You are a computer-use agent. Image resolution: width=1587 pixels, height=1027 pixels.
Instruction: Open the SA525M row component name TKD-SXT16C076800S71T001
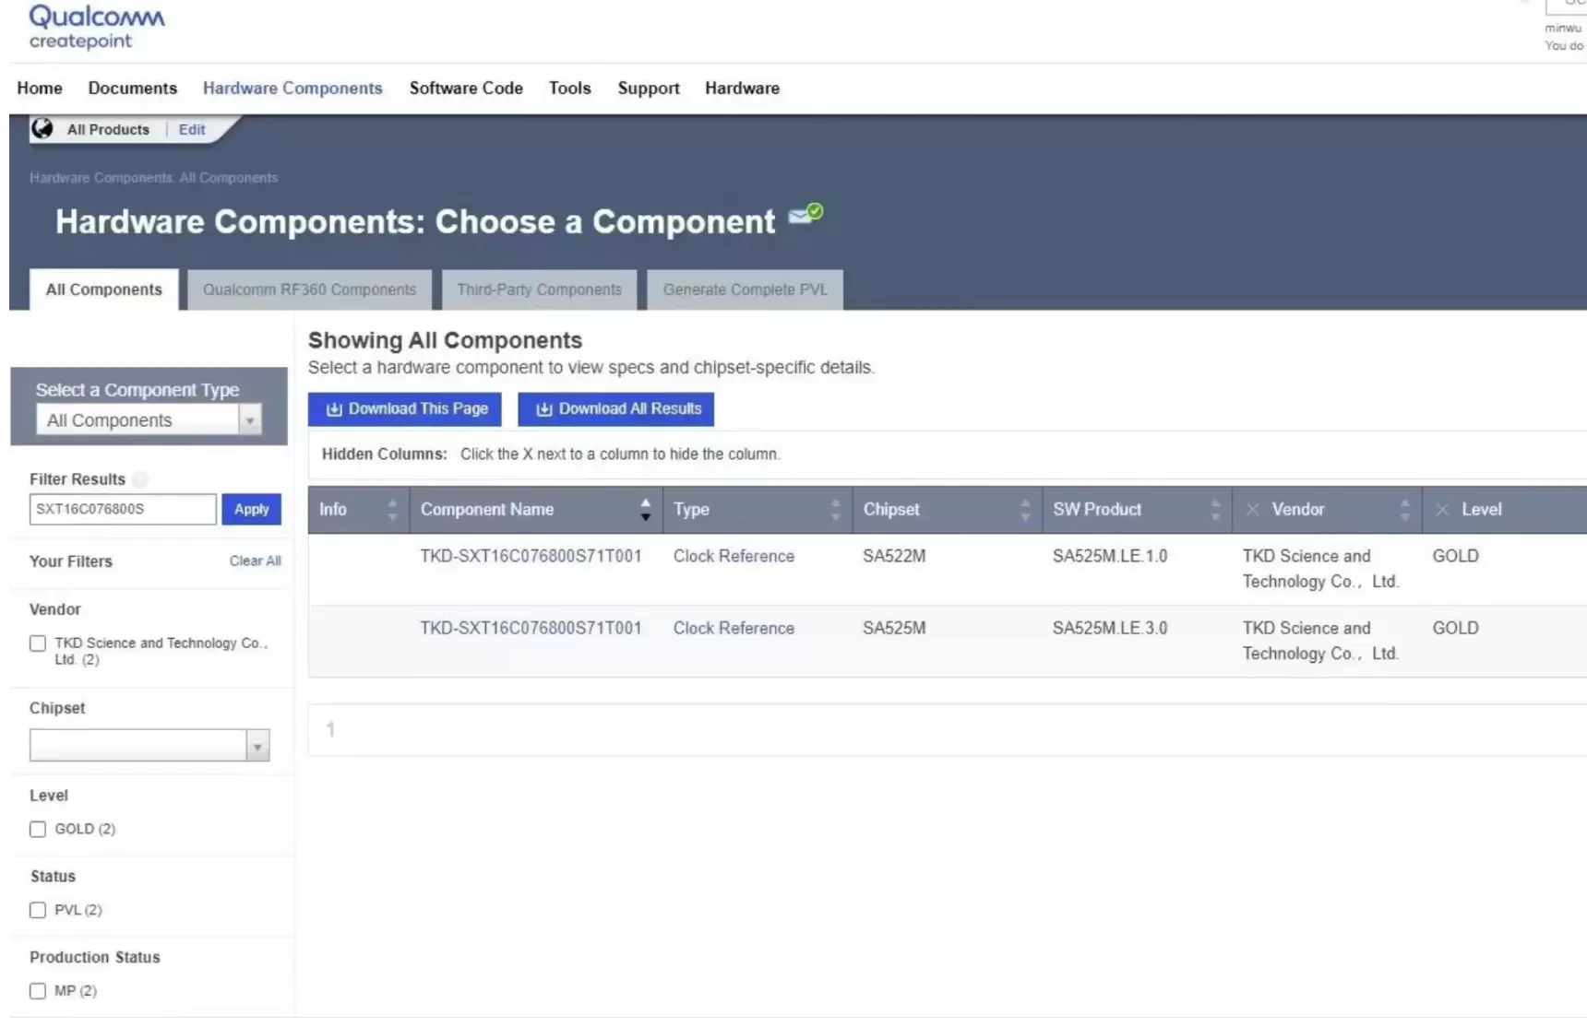pos(531,628)
